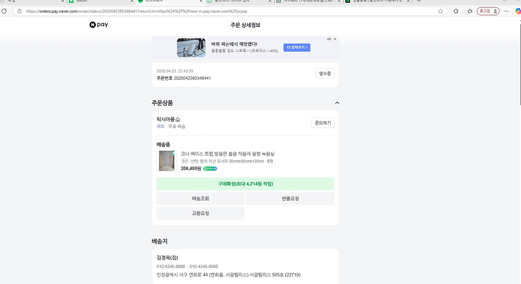This screenshot has height=284, width=521.
Task: Click the ad banner product image
Action: [191, 47]
